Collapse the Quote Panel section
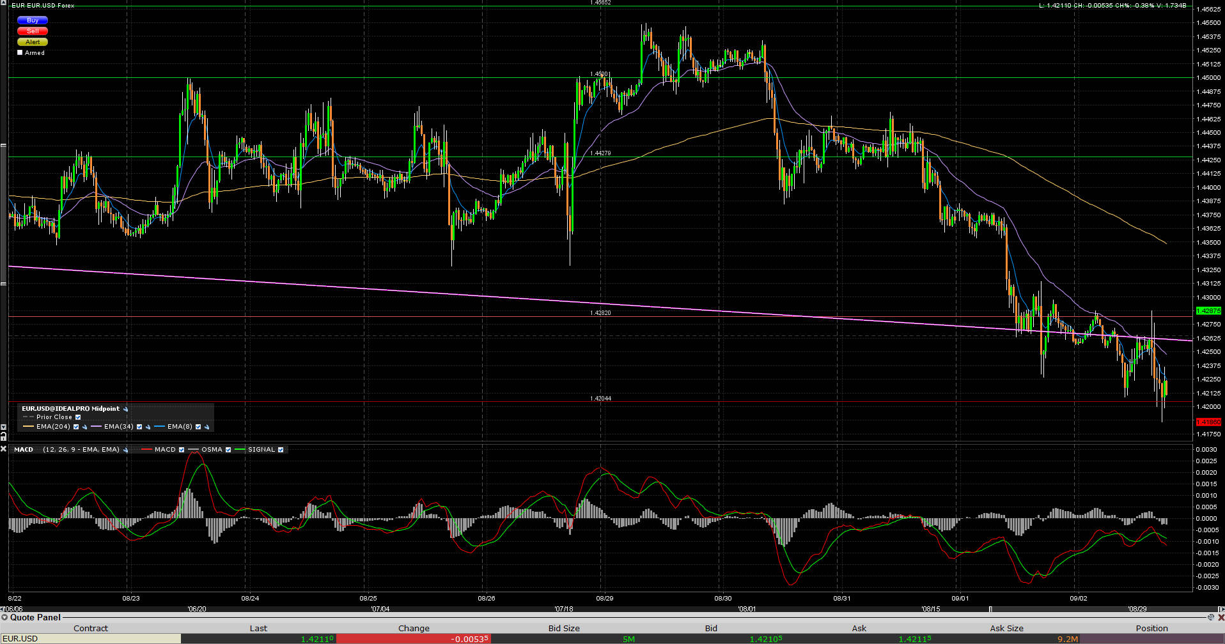Screen dimensions: 1225x644 4,617
